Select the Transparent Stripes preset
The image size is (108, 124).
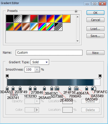tap(58, 27)
